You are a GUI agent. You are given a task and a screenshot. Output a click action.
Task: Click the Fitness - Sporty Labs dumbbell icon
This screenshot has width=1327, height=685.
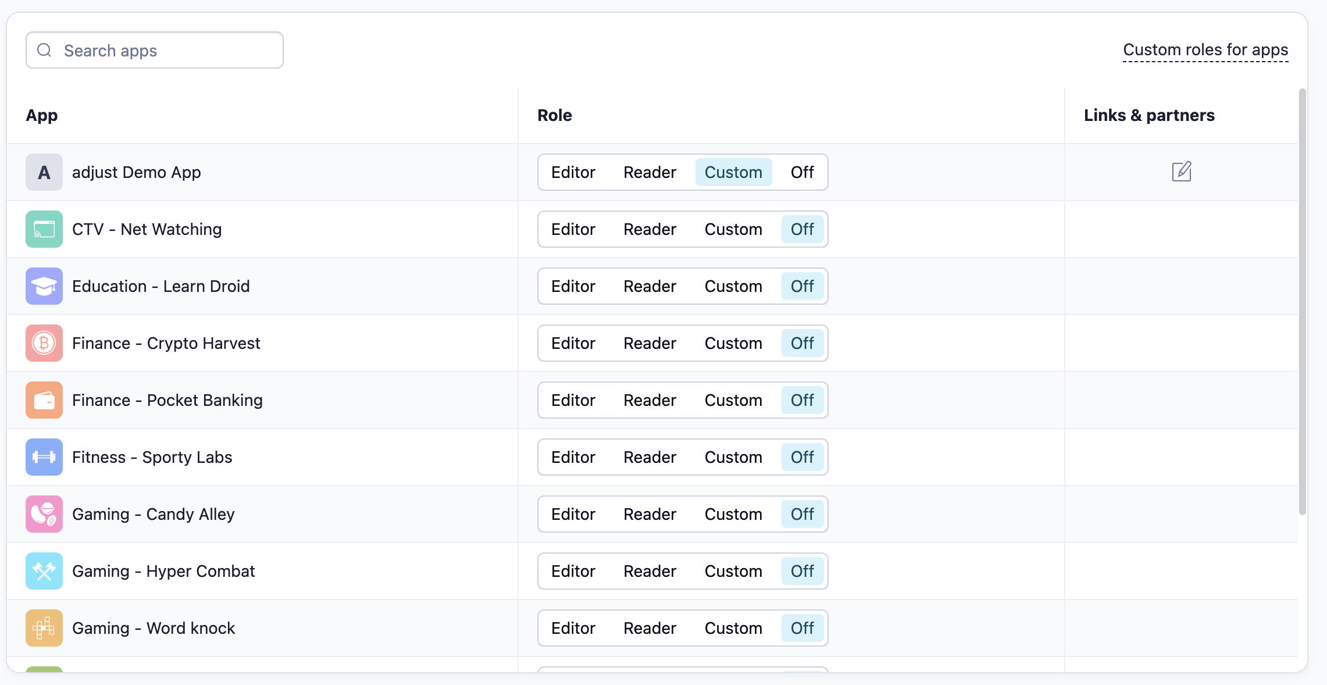(44, 457)
